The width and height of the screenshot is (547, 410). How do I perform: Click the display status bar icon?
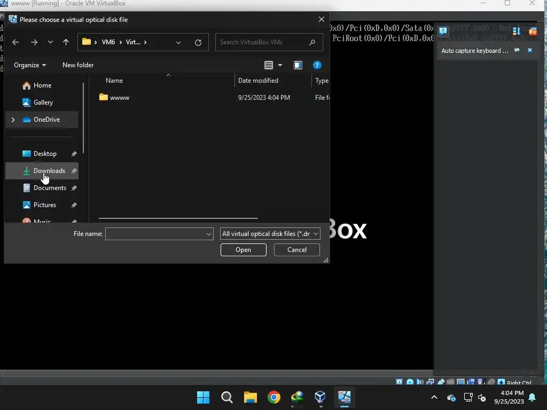[461, 382]
